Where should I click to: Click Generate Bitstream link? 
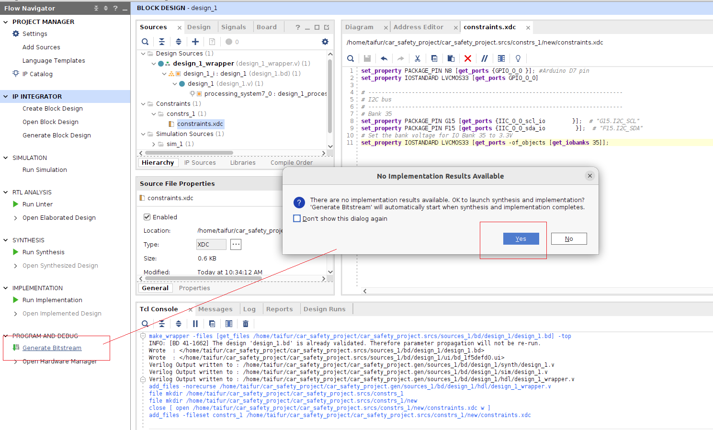tap(52, 348)
